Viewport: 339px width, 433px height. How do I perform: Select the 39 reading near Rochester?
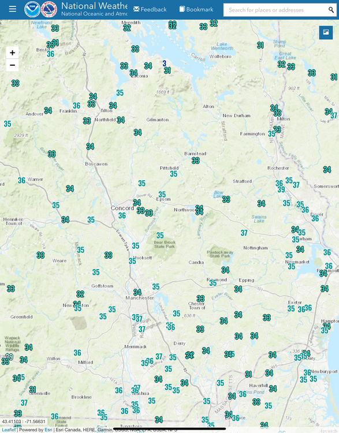point(281,189)
